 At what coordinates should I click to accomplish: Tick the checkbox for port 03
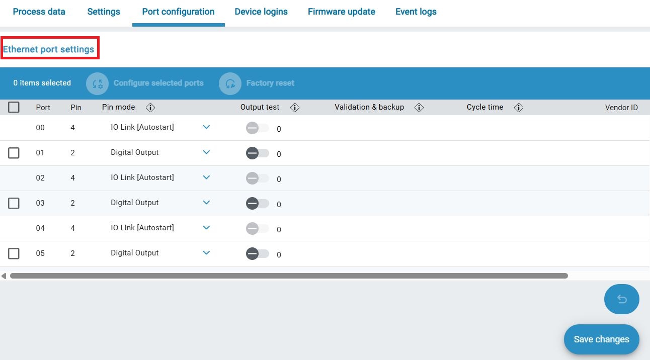14,203
